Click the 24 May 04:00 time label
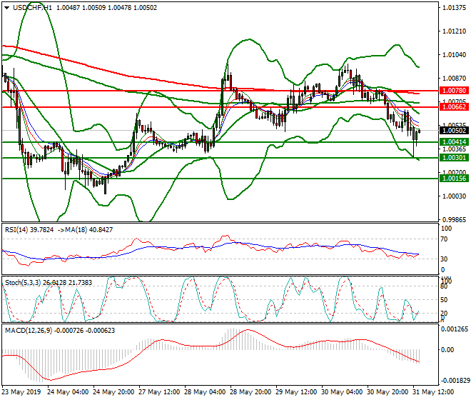Image resolution: width=471 pixels, height=400 pixels. 68,392
